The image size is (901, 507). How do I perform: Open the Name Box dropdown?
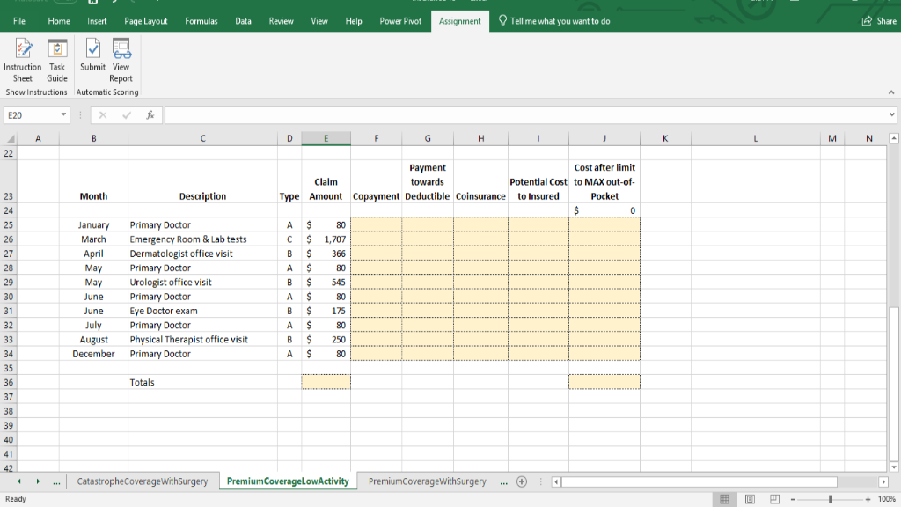coord(62,114)
